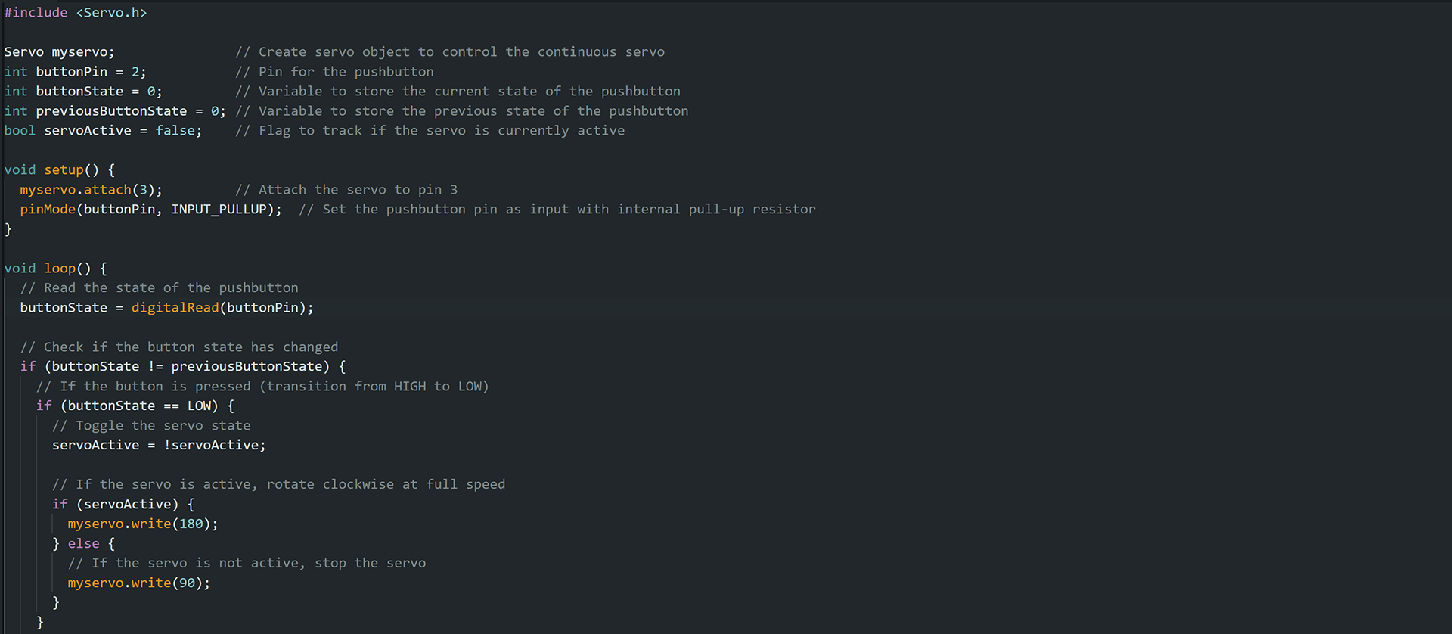Click the myservo.write(90) call
Viewport: 1452px width, 634px height.
click(139, 583)
